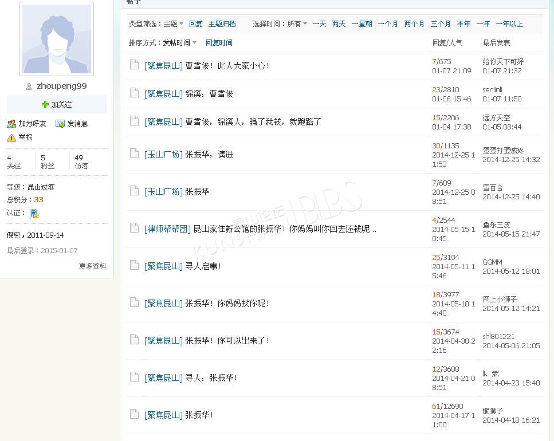Click document icon beside 寻人启事 thread
Viewport: 554px width, 441px height.
pos(134,265)
